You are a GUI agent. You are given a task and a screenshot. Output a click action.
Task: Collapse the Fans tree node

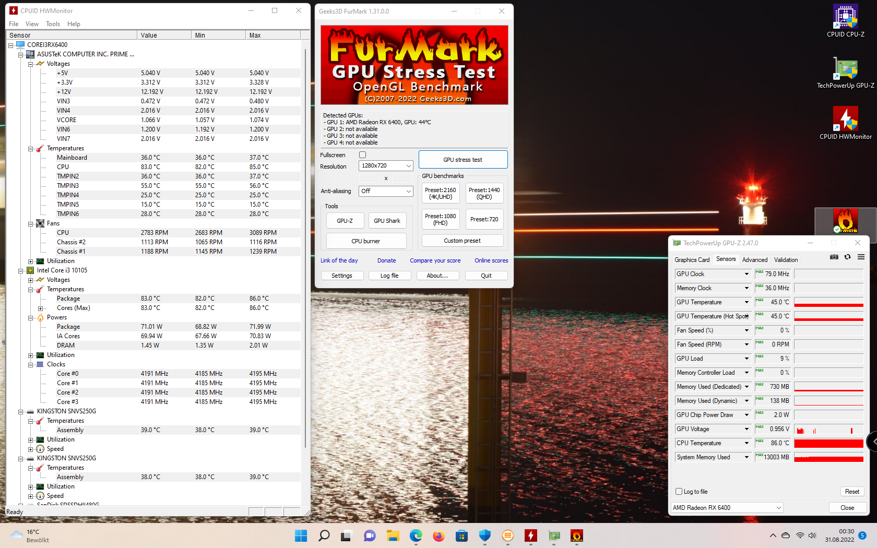tap(30, 224)
